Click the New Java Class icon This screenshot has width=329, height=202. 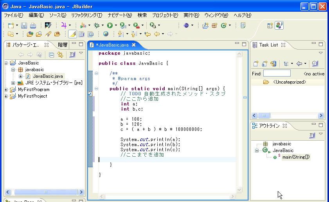pyautogui.click(x=224, y=25)
